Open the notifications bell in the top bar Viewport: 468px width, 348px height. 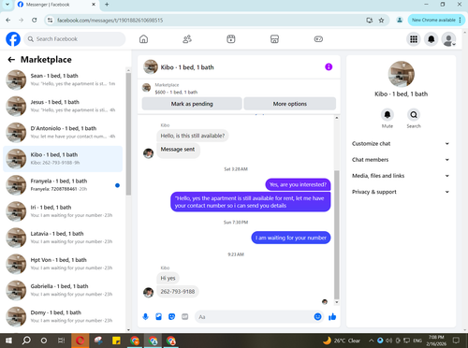click(x=431, y=39)
